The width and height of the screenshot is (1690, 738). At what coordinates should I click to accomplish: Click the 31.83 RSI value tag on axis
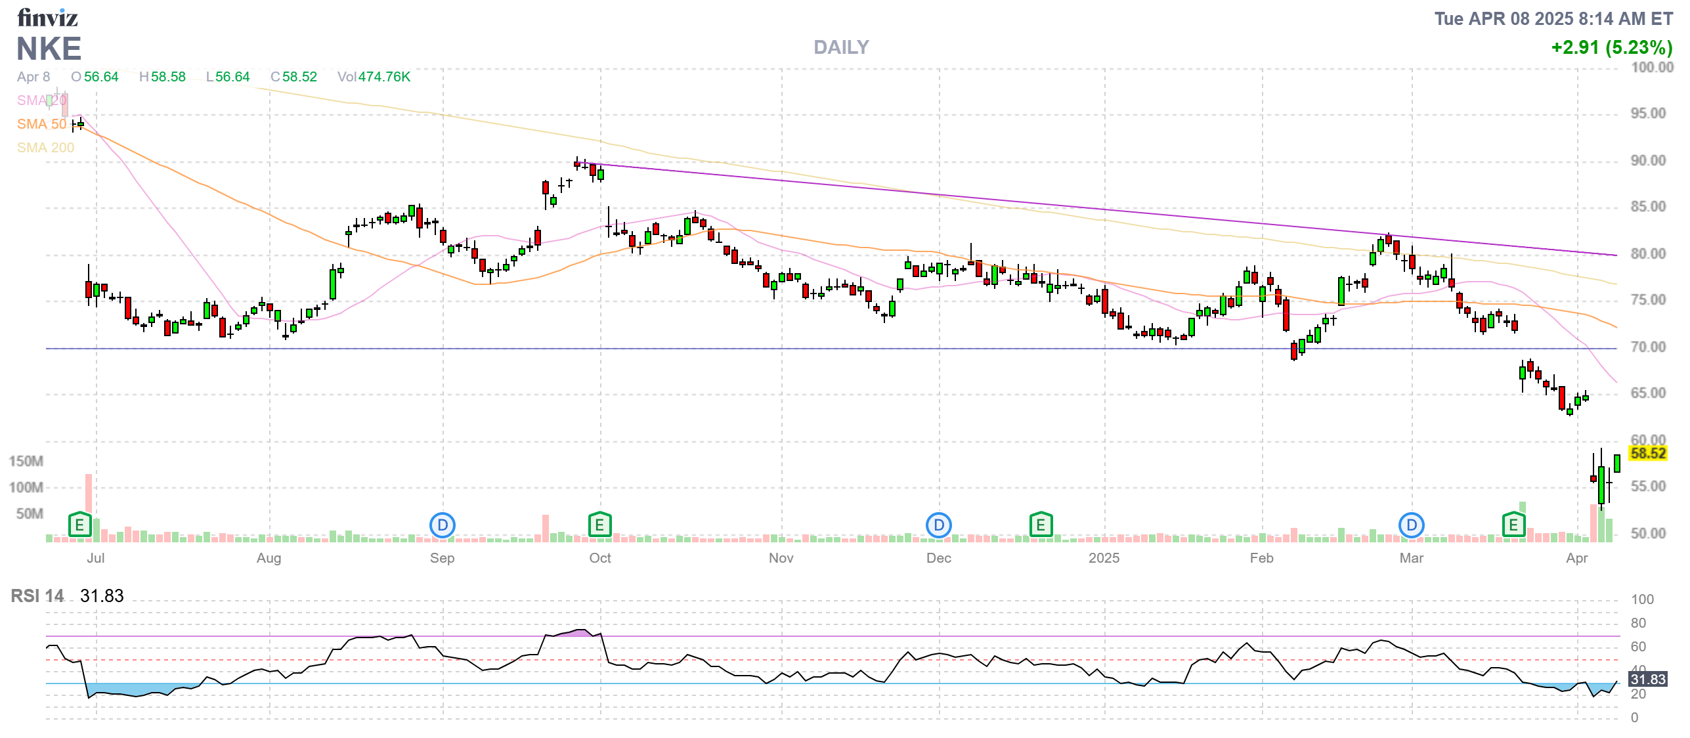(x=1648, y=679)
